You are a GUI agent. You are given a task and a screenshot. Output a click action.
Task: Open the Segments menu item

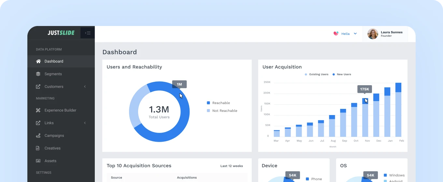[x=53, y=74]
